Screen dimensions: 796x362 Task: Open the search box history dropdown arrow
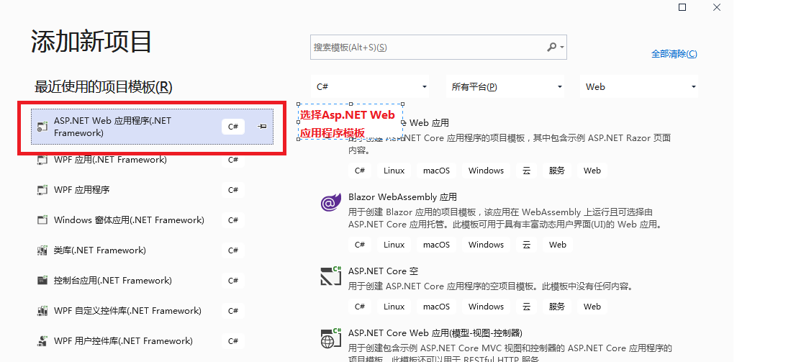[x=562, y=47]
